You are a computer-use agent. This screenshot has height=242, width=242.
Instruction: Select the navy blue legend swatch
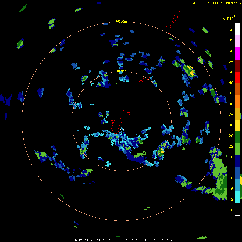pos(237,161)
